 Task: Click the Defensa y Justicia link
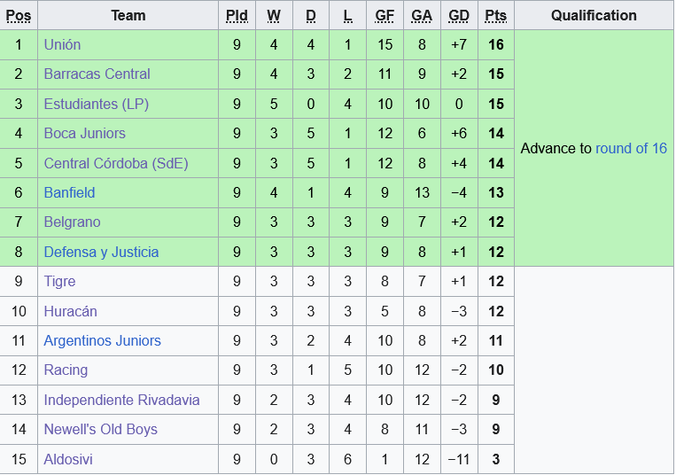(101, 252)
